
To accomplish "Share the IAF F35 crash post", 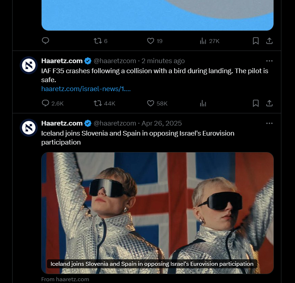I will click(269, 103).
